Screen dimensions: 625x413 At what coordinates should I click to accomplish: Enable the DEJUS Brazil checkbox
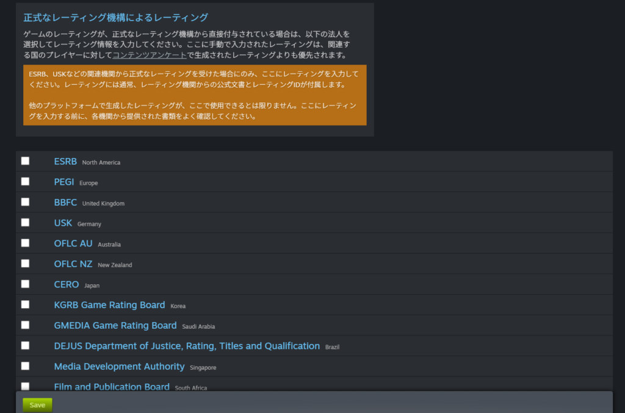tap(25, 345)
